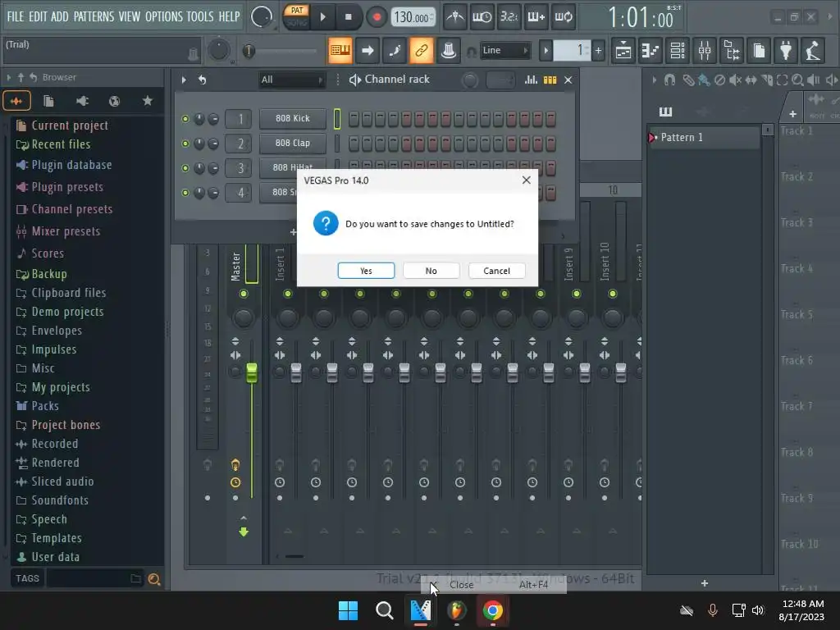This screenshot has height=630, width=840.
Task: Open the PATTERNS menu
Action: [x=94, y=16]
